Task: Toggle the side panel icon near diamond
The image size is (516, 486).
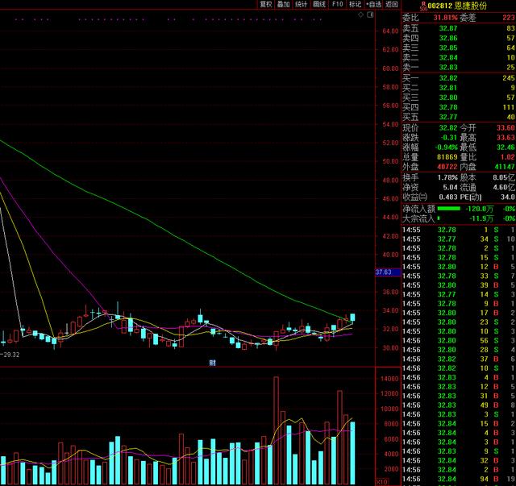Action: [370, 15]
